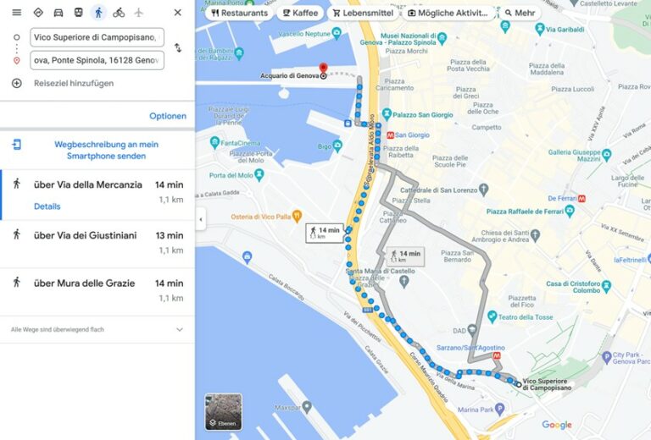Open the Ebenen layers thumbnail

[224, 412]
